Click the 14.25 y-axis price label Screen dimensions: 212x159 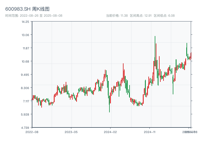click(x=25, y=22)
